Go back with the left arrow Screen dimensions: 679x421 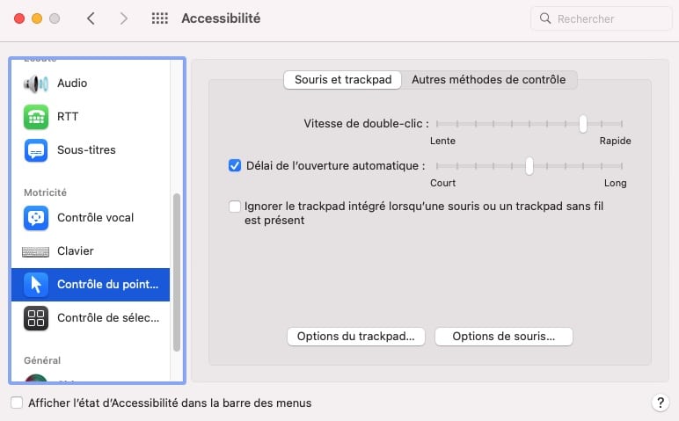click(91, 18)
